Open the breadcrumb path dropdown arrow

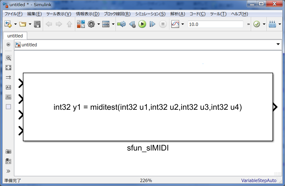tap(278, 44)
